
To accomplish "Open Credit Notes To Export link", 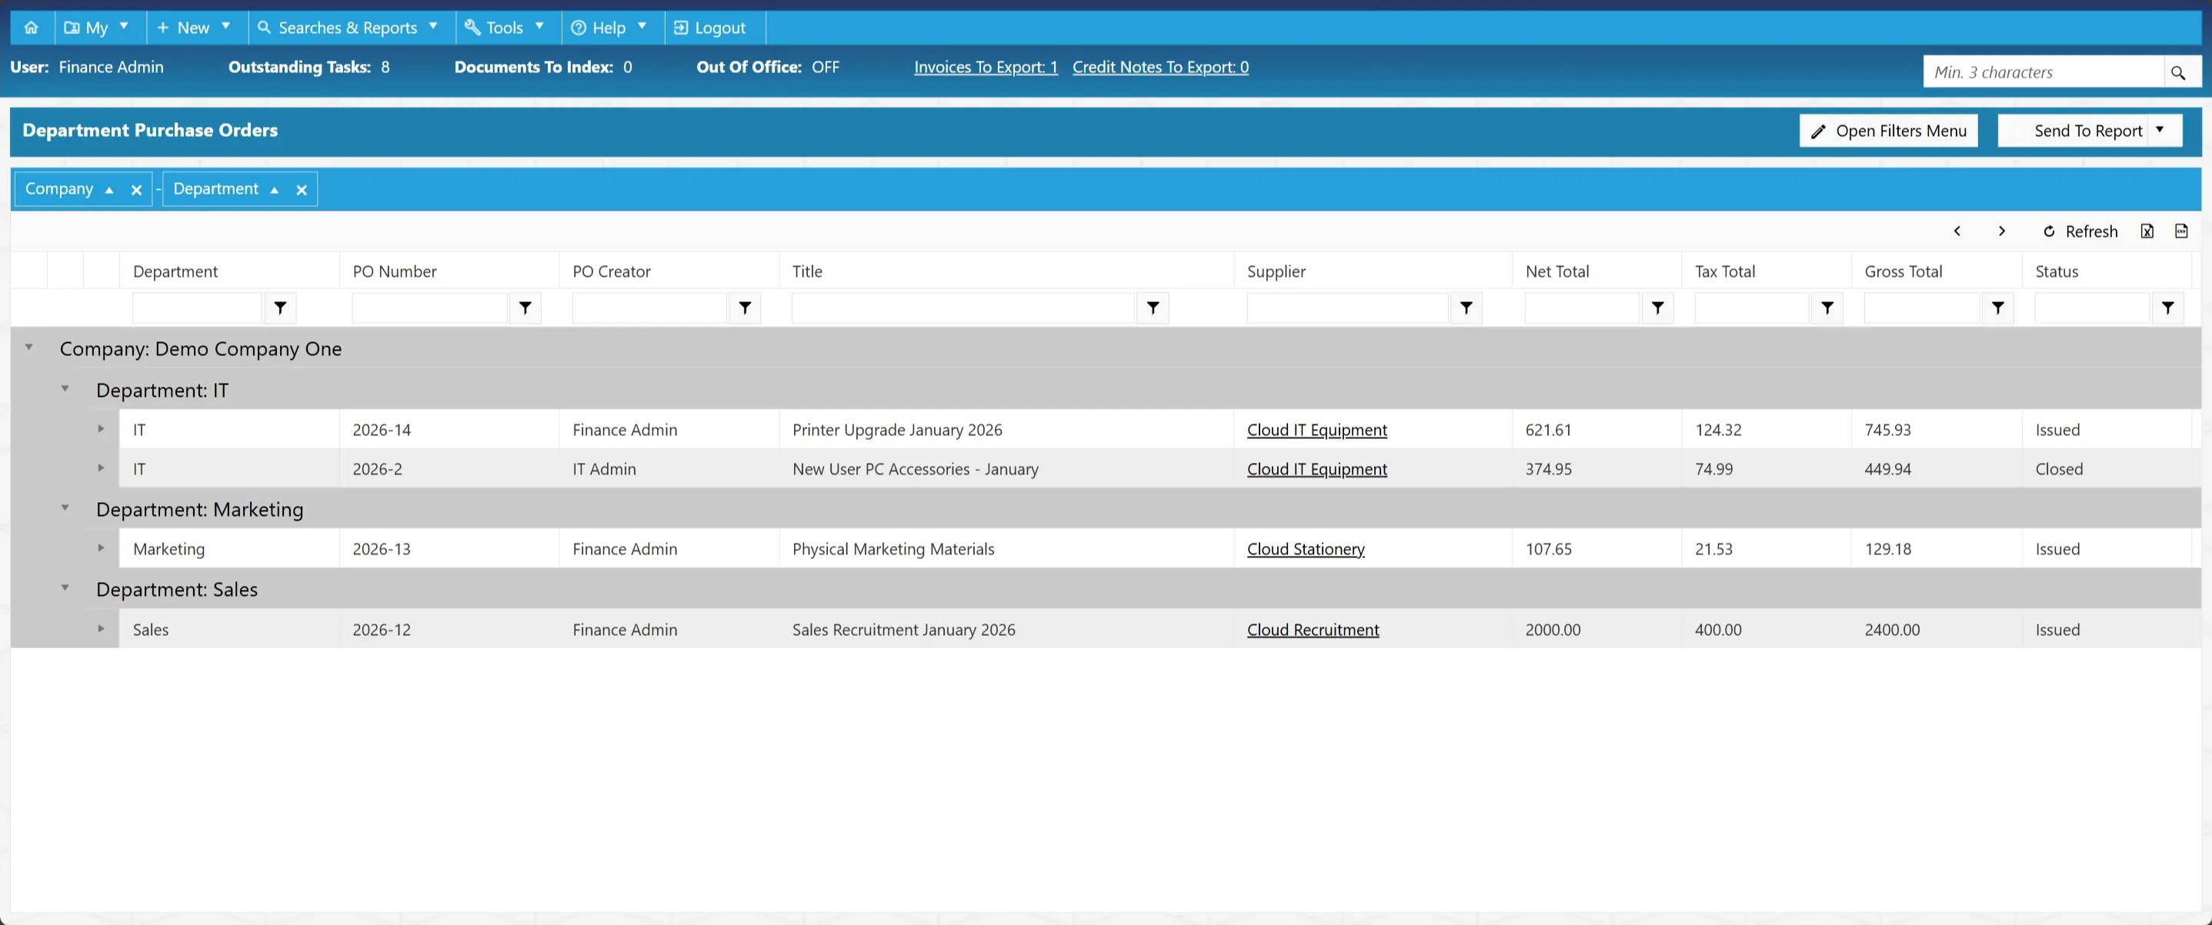I will pyautogui.click(x=1160, y=67).
